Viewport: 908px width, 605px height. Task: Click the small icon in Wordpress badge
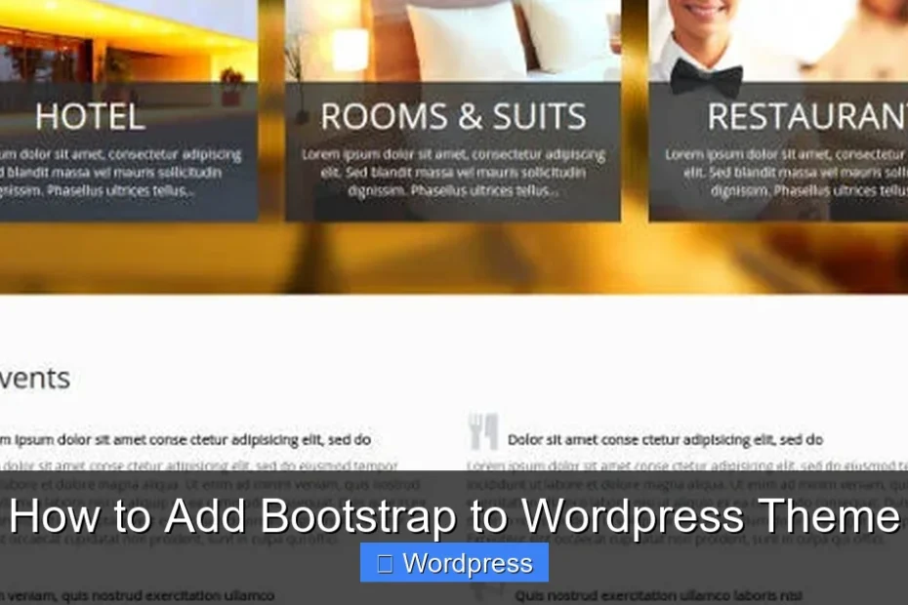pos(385,564)
